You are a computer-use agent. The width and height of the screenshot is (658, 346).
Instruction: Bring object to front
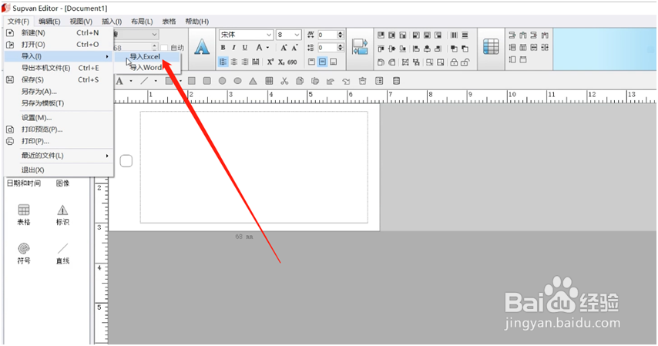454,49
